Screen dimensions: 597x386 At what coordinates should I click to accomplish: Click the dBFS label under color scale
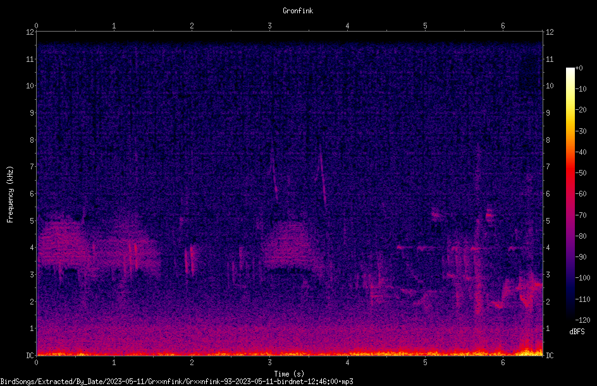pos(577,332)
